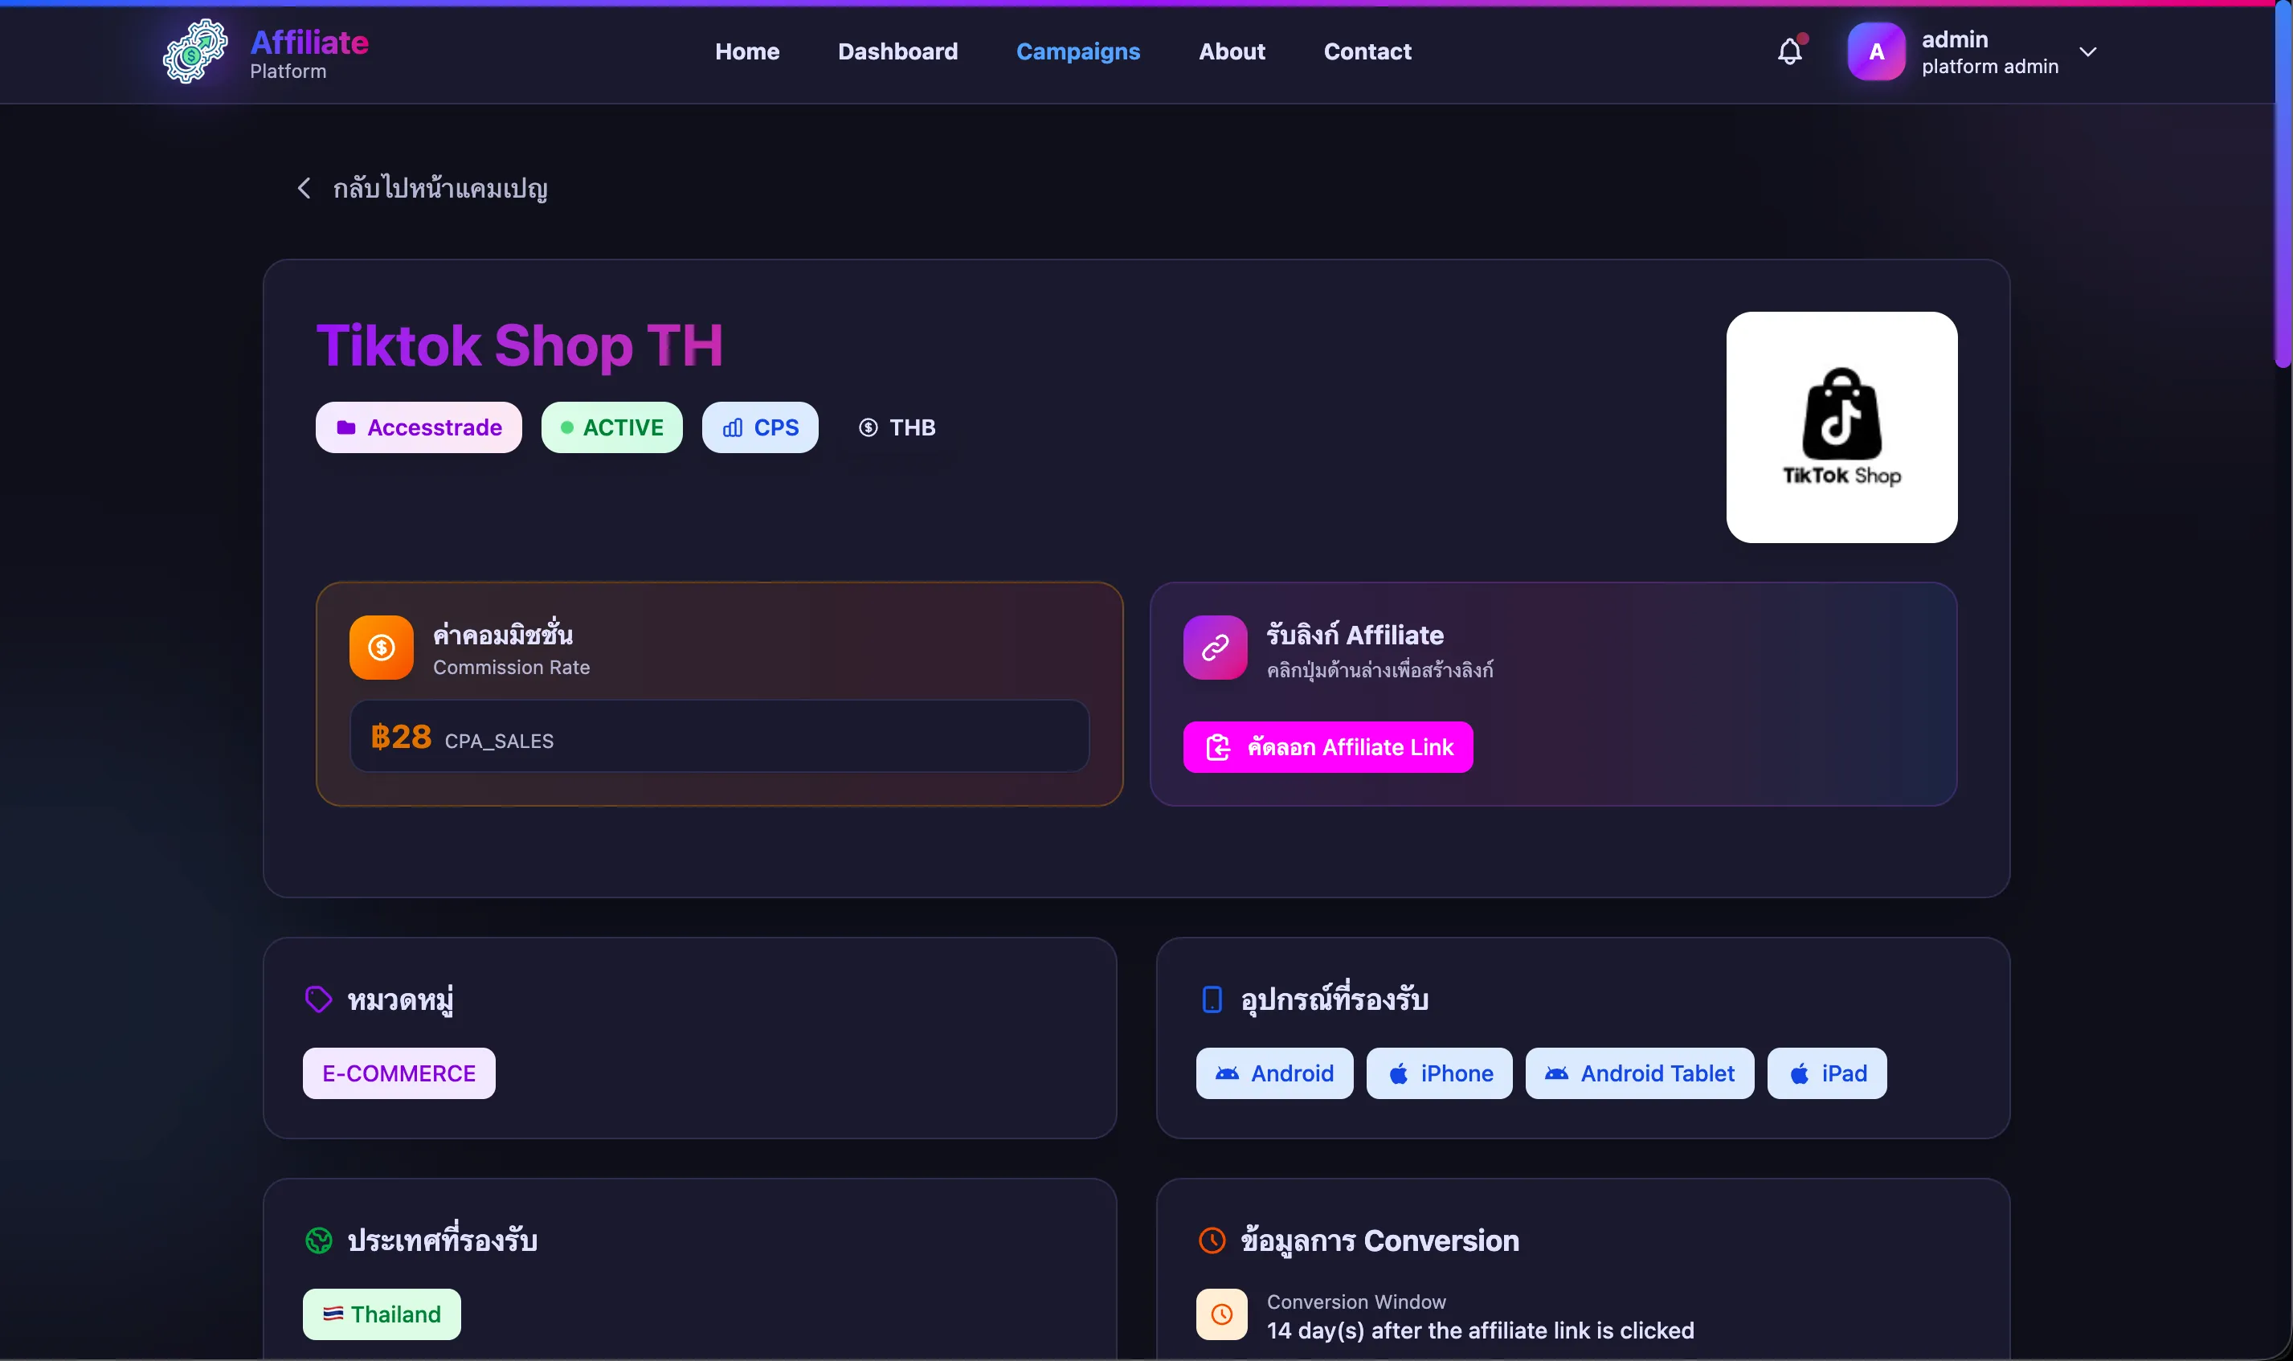Image resolution: width=2293 pixels, height=1361 pixels.
Task: Click the page vertical scrollbar thumb
Action: 2283,183
